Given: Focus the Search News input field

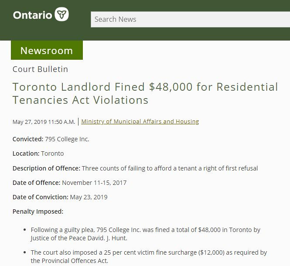Looking at the screenshot, I should [x=190, y=19].
